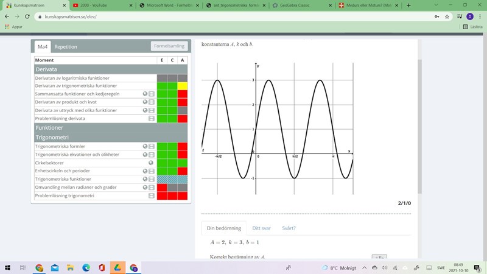Click the Formelsamling button
Viewport: 487px width, 274px height.
tap(169, 46)
